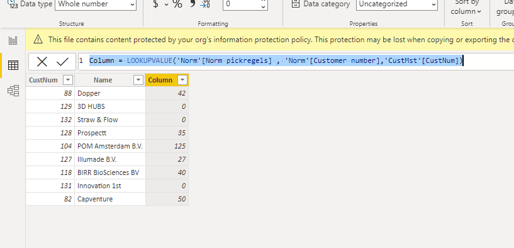Apply currency format with dollar icon
This screenshot has width=514, height=248.
(x=155, y=4)
